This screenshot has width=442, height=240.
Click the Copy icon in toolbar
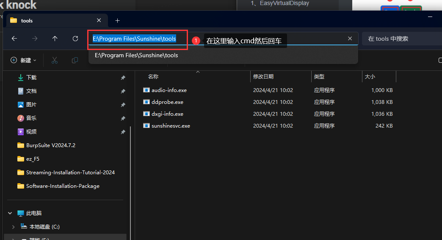pos(75,60)
